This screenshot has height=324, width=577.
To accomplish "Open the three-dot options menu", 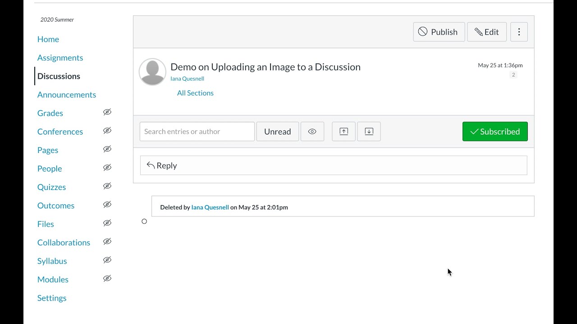I will tap(519, 32).
